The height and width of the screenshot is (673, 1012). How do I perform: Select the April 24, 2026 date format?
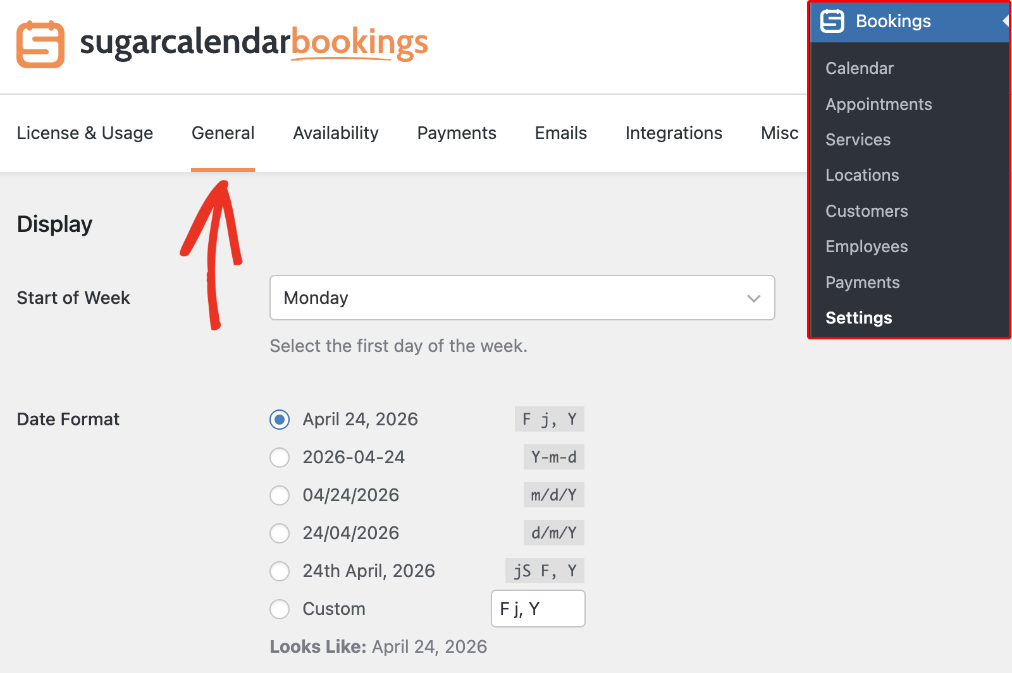[x=280, y=420]
